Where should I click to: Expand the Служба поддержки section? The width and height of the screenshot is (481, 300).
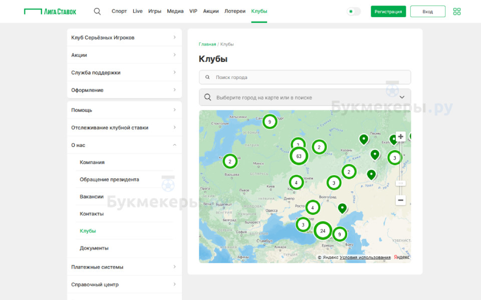pyautogui.click(x=124, y=72)
